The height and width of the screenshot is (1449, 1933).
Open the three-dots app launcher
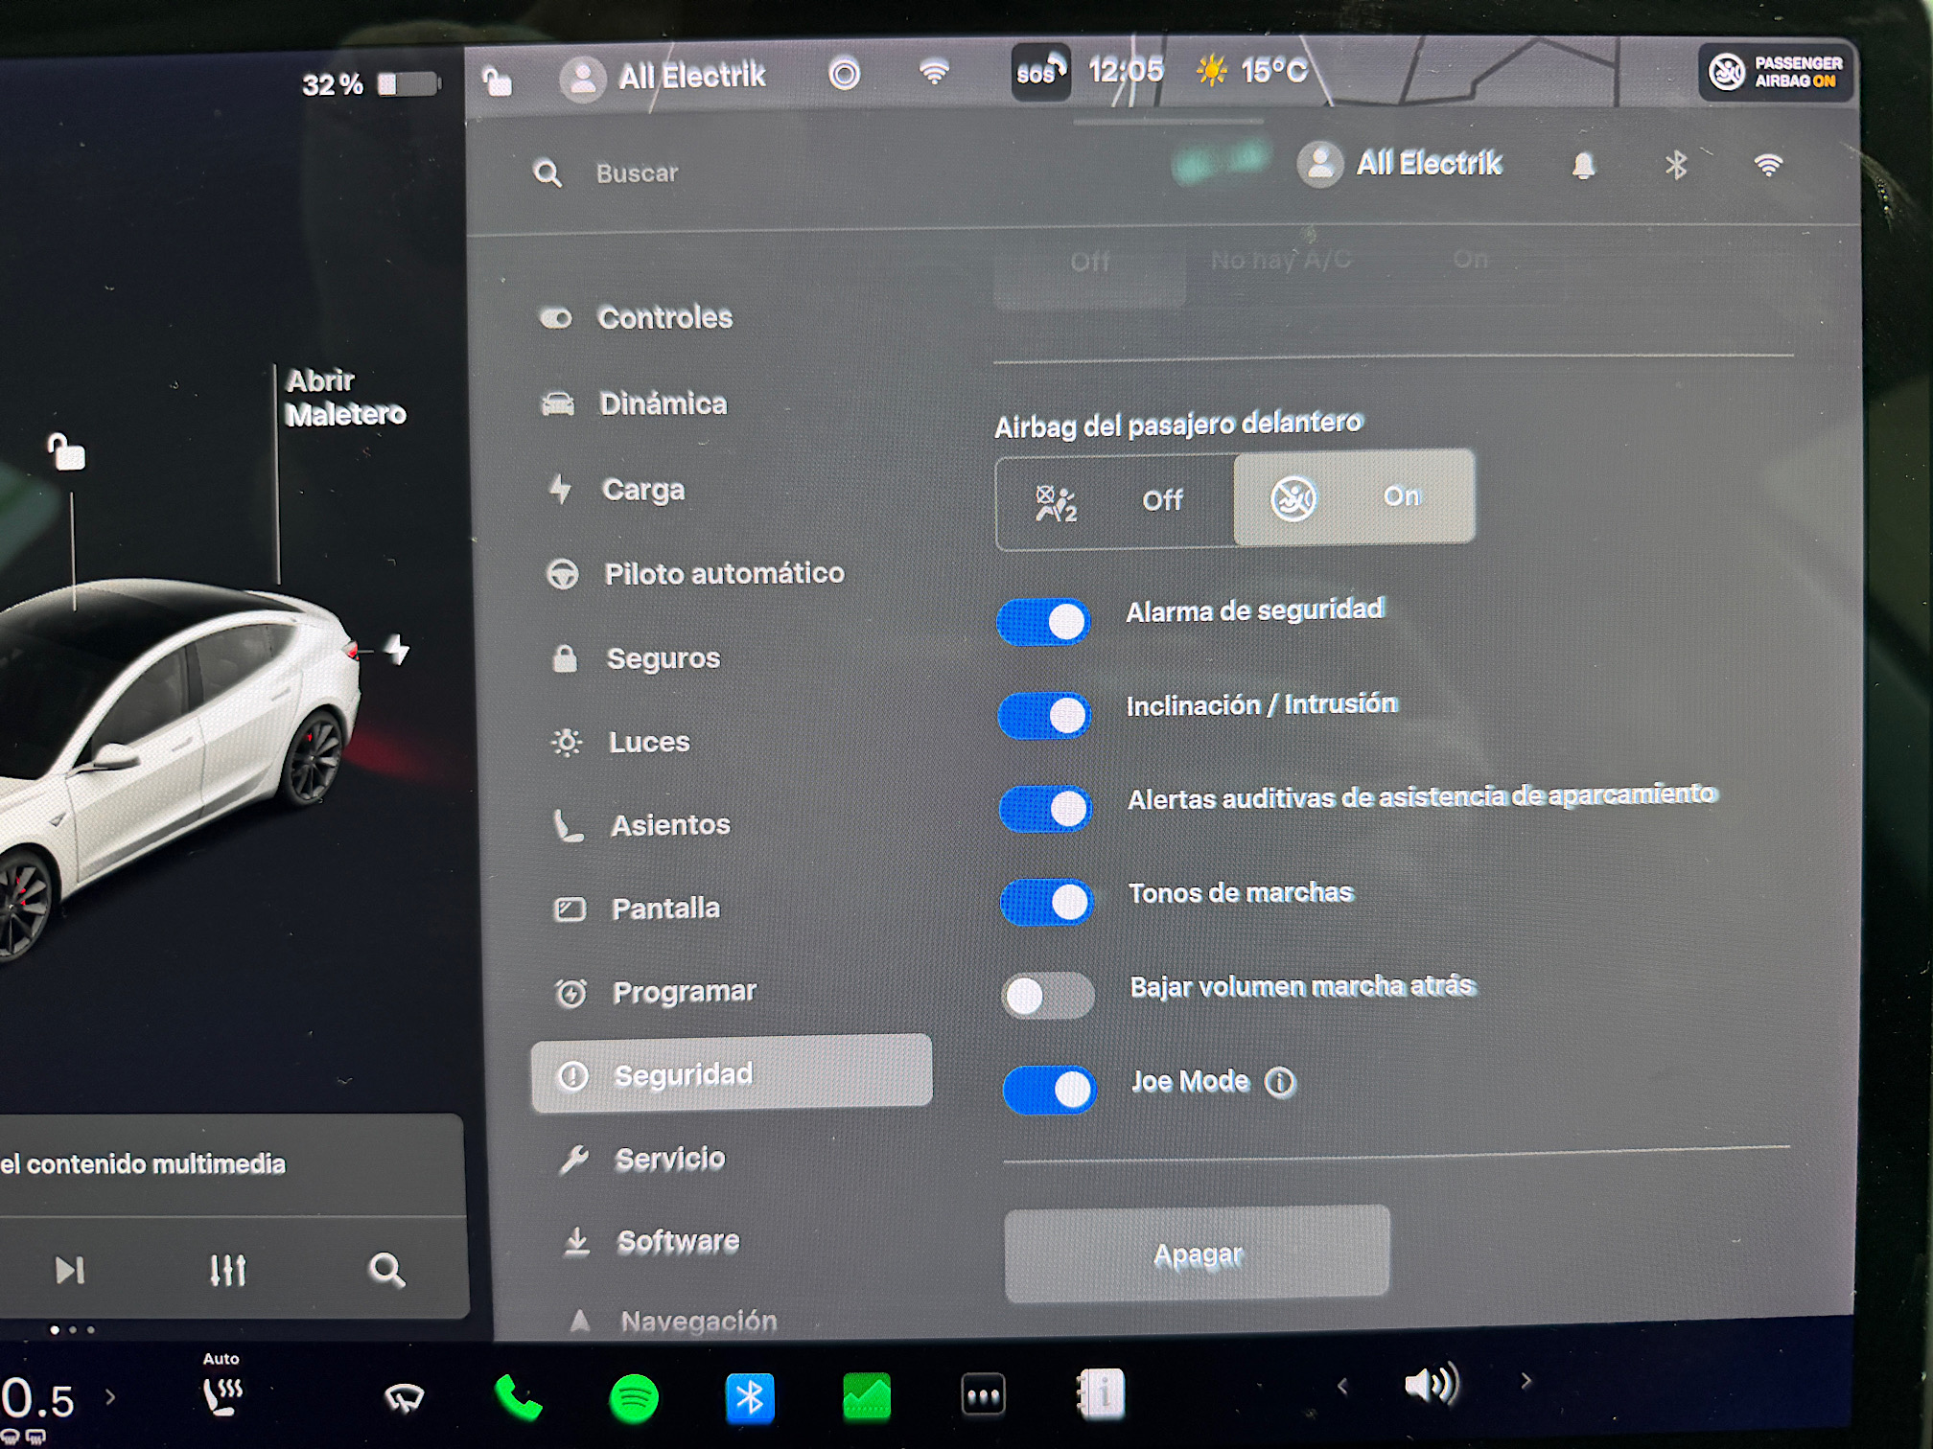point(983,1395)
